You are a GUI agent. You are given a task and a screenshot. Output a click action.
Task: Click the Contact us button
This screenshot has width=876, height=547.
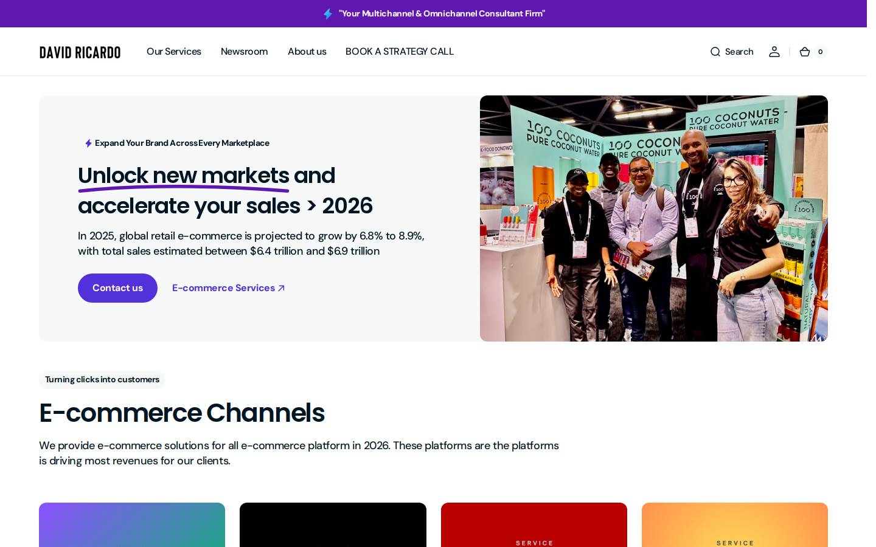[117, 288]
